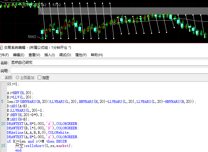Click the gray shaded band on the chart

[123, 11]
